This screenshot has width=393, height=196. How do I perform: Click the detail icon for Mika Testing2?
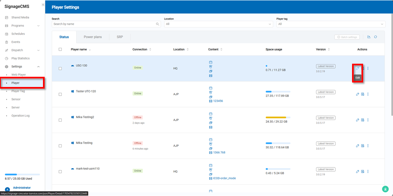point(363,120)
